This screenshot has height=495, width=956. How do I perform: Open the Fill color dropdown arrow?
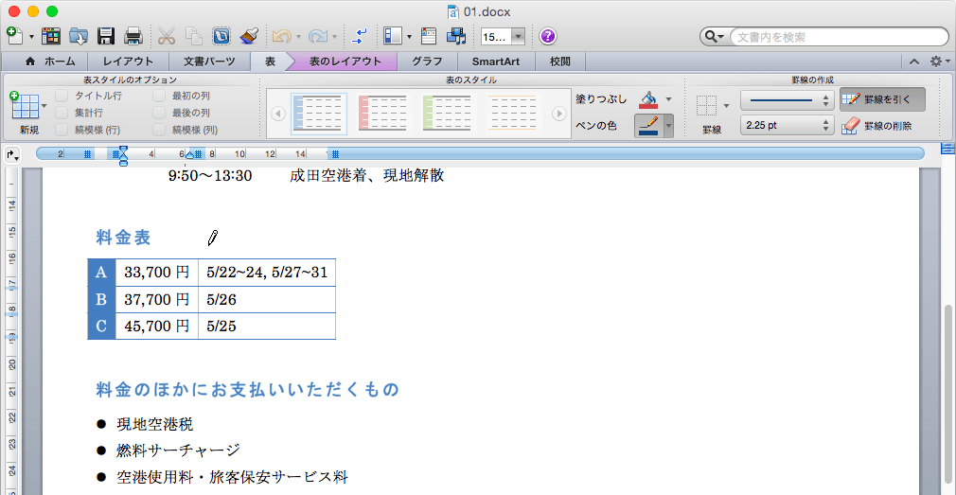669,98
